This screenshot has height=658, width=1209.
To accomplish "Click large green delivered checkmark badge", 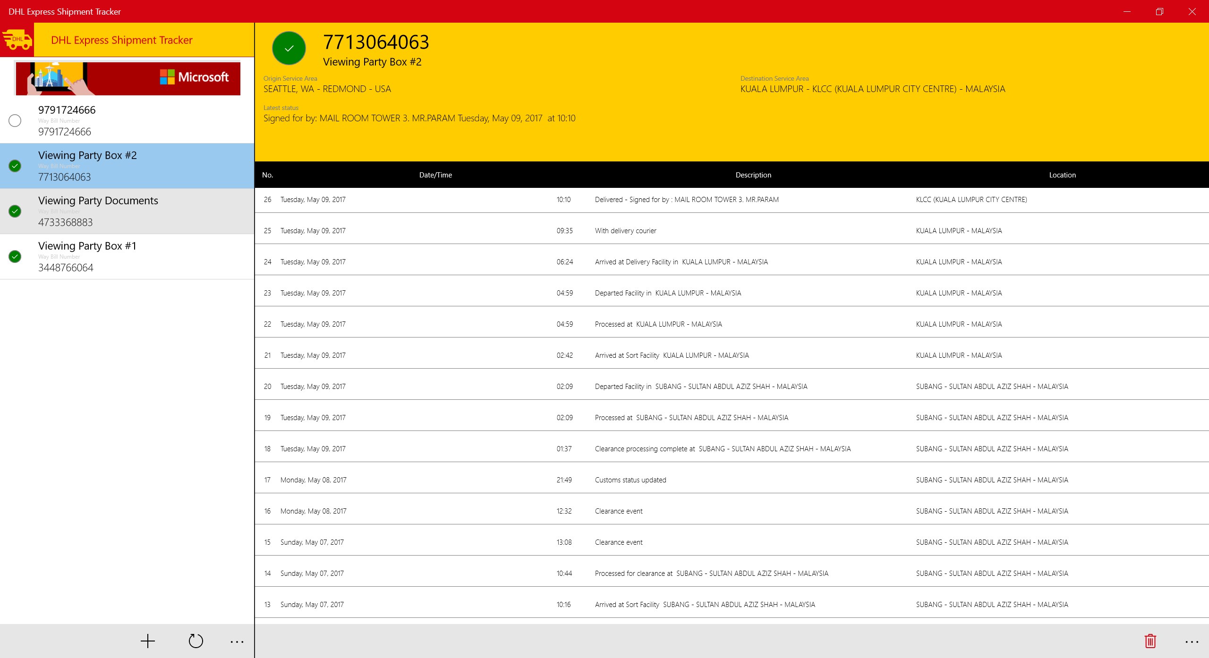I will click(289, 48).
